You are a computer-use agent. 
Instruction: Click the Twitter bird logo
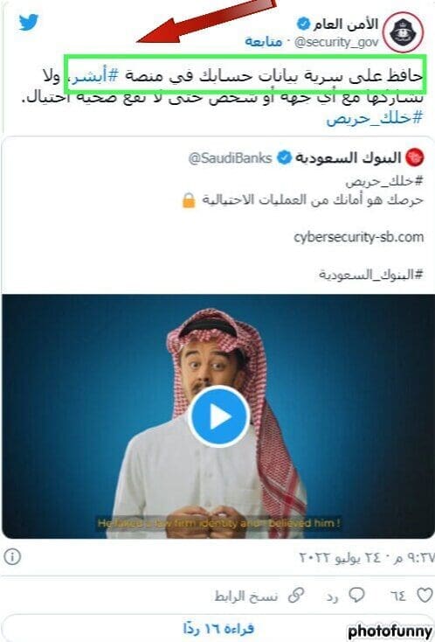(x=28, y=22)
